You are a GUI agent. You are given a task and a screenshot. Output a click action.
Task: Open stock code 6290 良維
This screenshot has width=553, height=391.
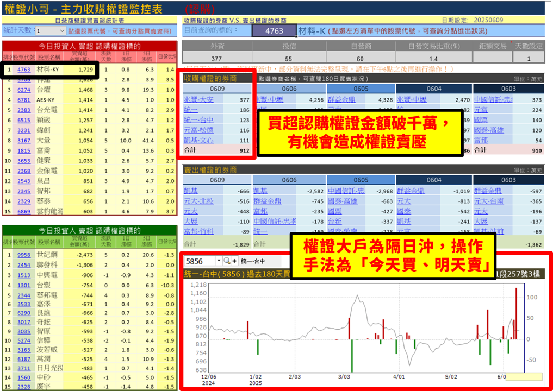click(x=24, y=313)
